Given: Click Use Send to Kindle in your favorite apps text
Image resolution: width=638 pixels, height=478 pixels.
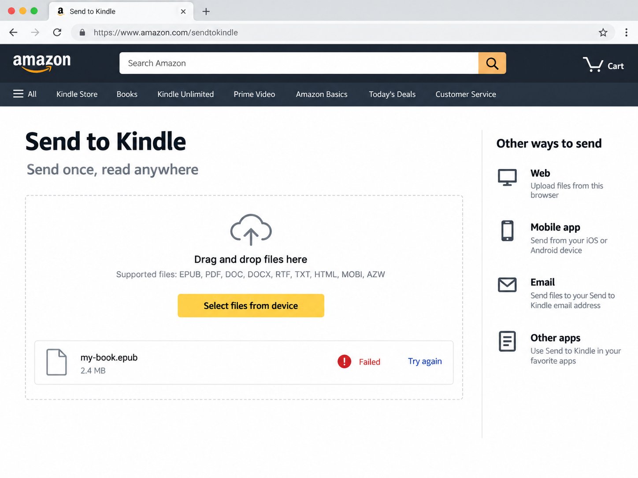Looking at the screenshot, I should (x=575, y=356).
